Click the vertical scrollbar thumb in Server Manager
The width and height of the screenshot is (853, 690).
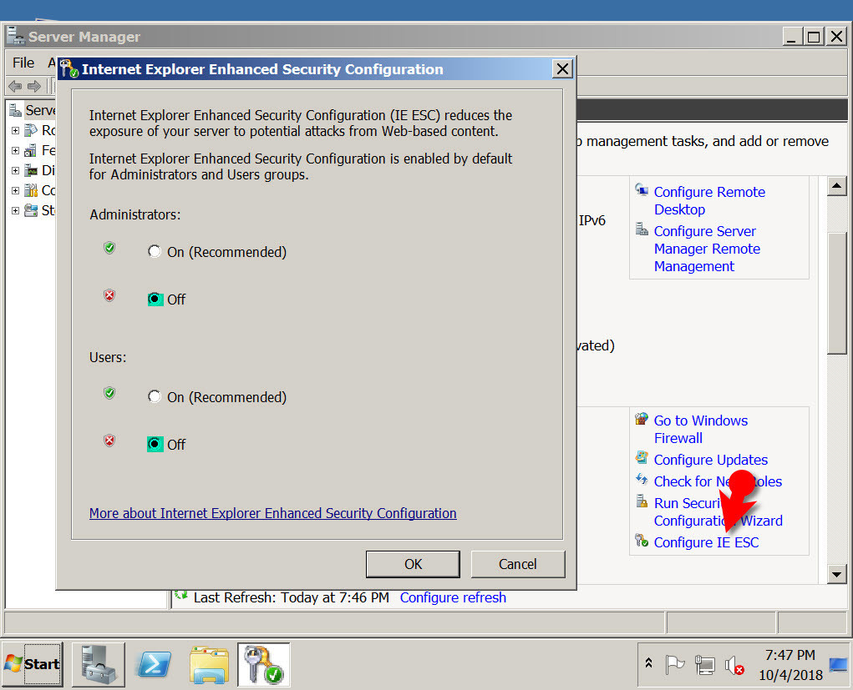tap(836, 294)
